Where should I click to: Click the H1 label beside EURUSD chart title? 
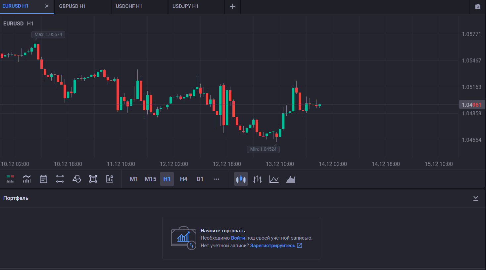click(30, 23)
